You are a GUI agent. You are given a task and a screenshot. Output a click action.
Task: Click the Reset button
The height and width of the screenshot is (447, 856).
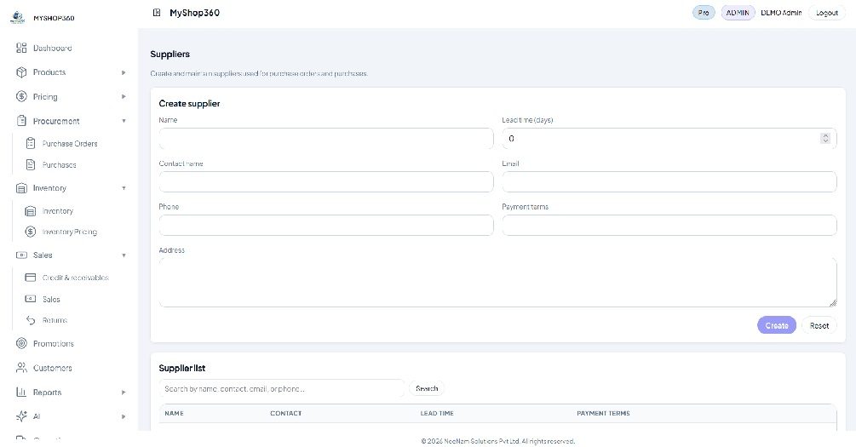(819, 325)
